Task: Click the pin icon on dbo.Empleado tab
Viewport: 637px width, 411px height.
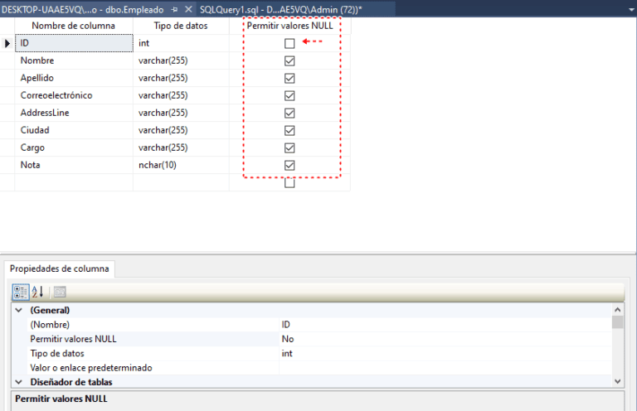Action: click(x=174, y=8)
